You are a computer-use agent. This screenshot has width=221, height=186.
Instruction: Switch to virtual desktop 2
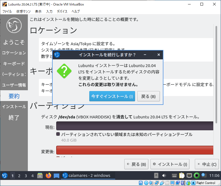click(x=19, y=176)
